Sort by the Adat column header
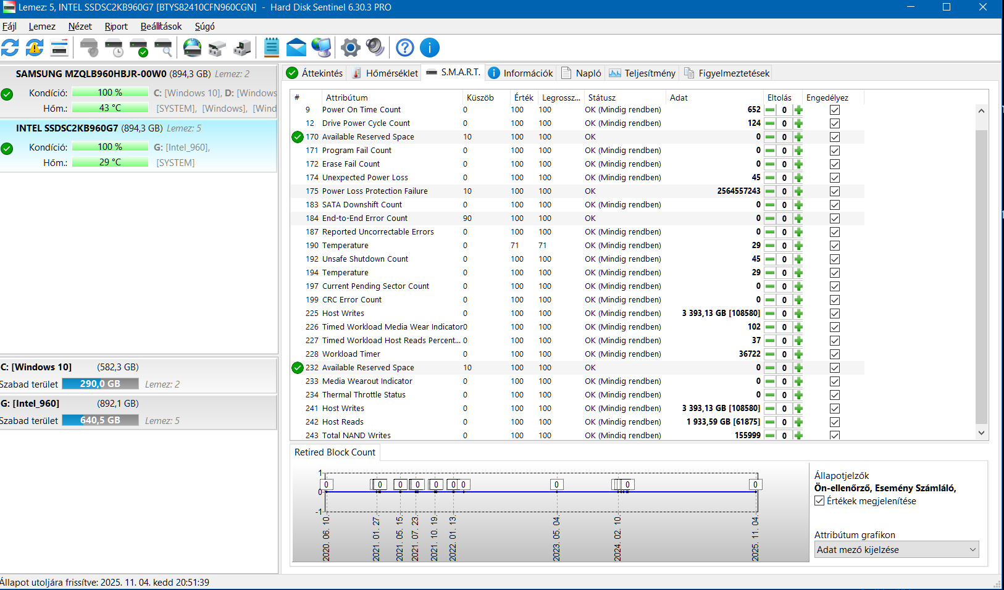This screenshot has height=590, width=1004. 714,98
